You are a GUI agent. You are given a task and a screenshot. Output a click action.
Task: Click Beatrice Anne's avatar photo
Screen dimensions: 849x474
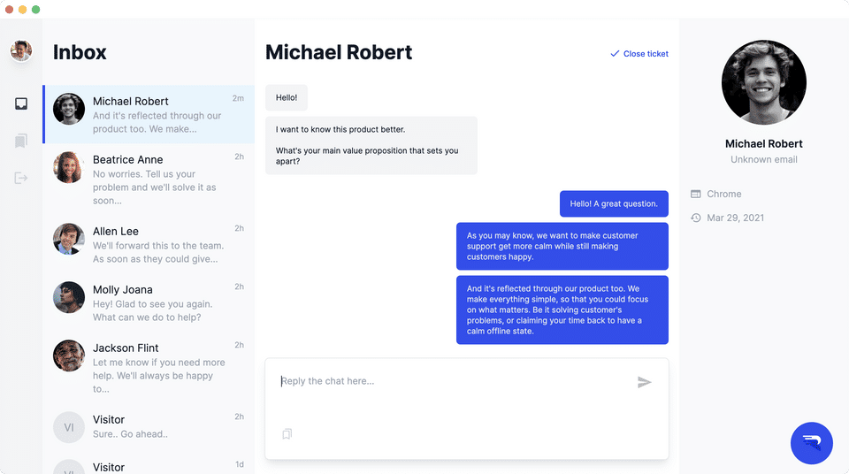tap(69, 167)
